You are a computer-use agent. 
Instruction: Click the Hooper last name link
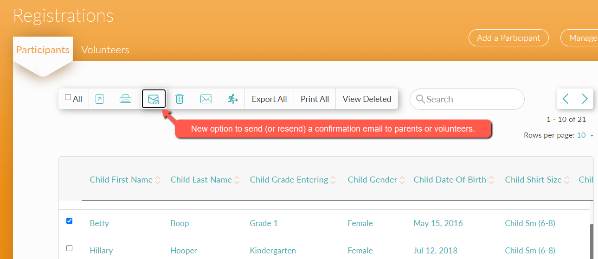pos(184,251)
